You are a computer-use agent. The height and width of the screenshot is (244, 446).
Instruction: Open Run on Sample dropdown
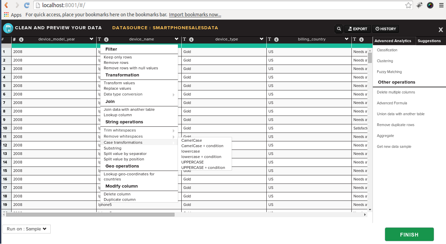(x=27, y=229)
